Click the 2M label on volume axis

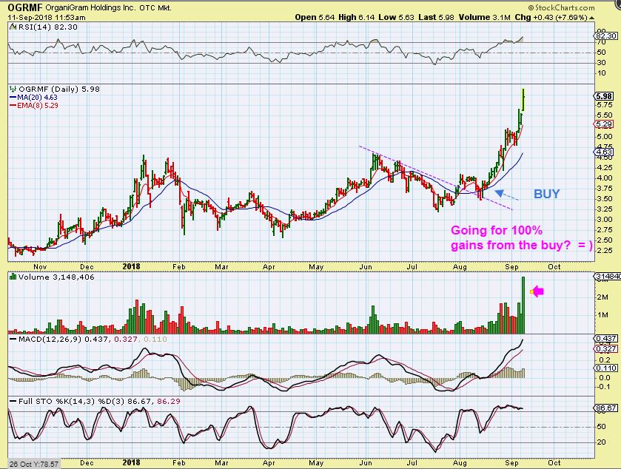(x=602, y=297)
